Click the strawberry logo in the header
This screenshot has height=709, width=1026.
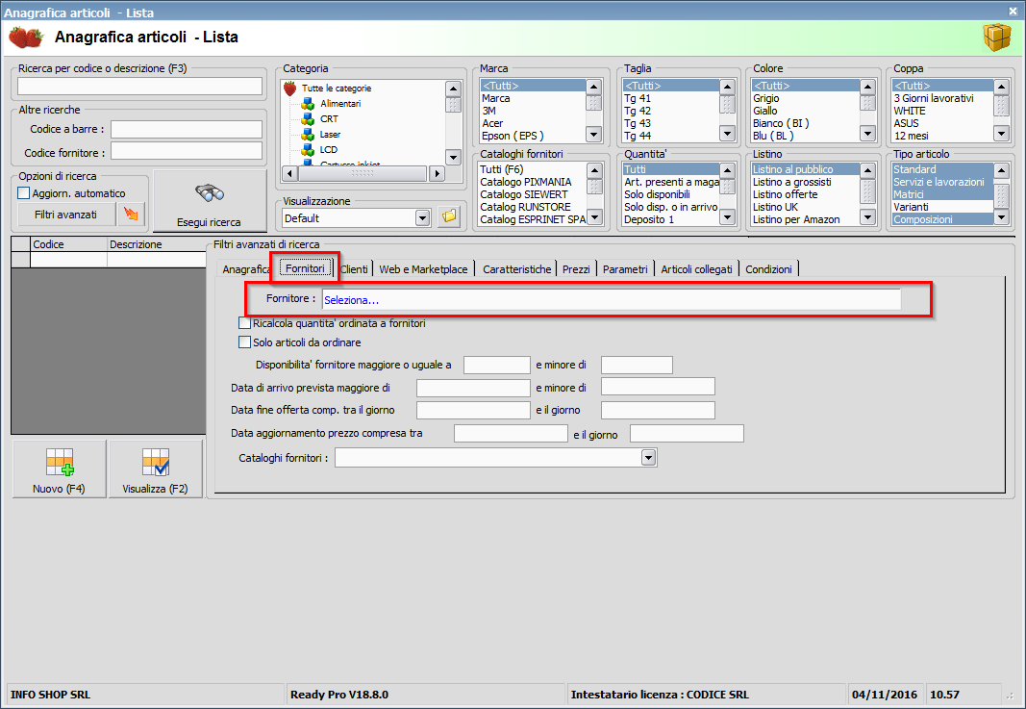[26, 38]
